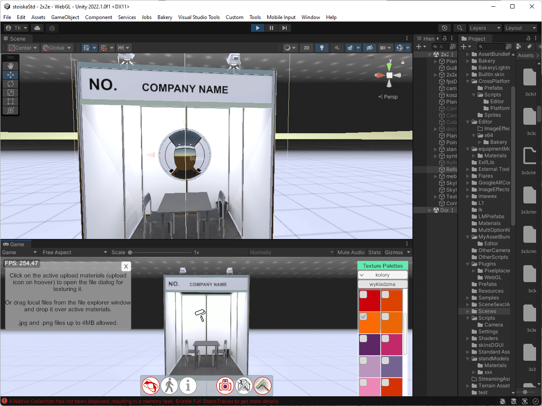Click the red camera screenshot icon in Game view
Viewport: 542px width, 406px height.
pyautogui.click(x=225, y=385)
